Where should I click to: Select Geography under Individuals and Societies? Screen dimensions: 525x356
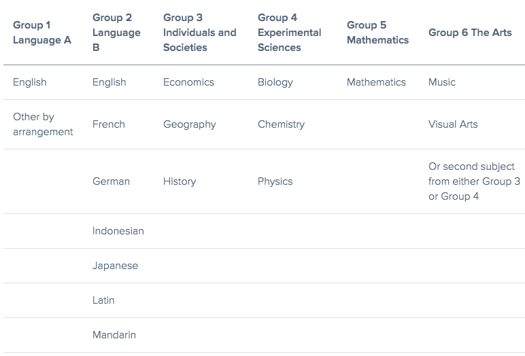pyautogui.click(x=189, y=124)
